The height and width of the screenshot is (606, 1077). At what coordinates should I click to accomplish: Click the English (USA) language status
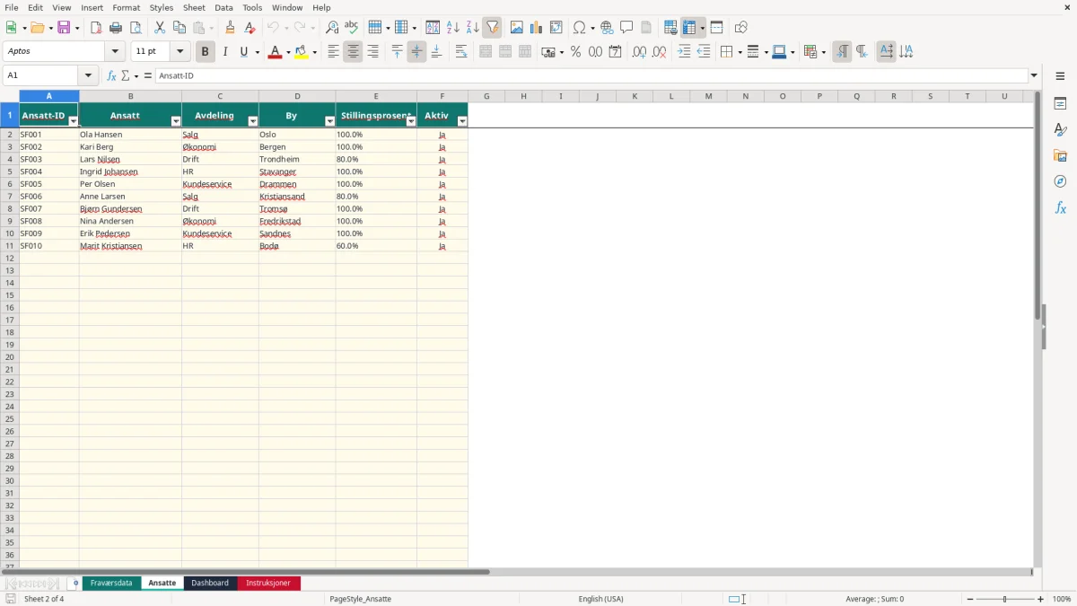[600, 599]
